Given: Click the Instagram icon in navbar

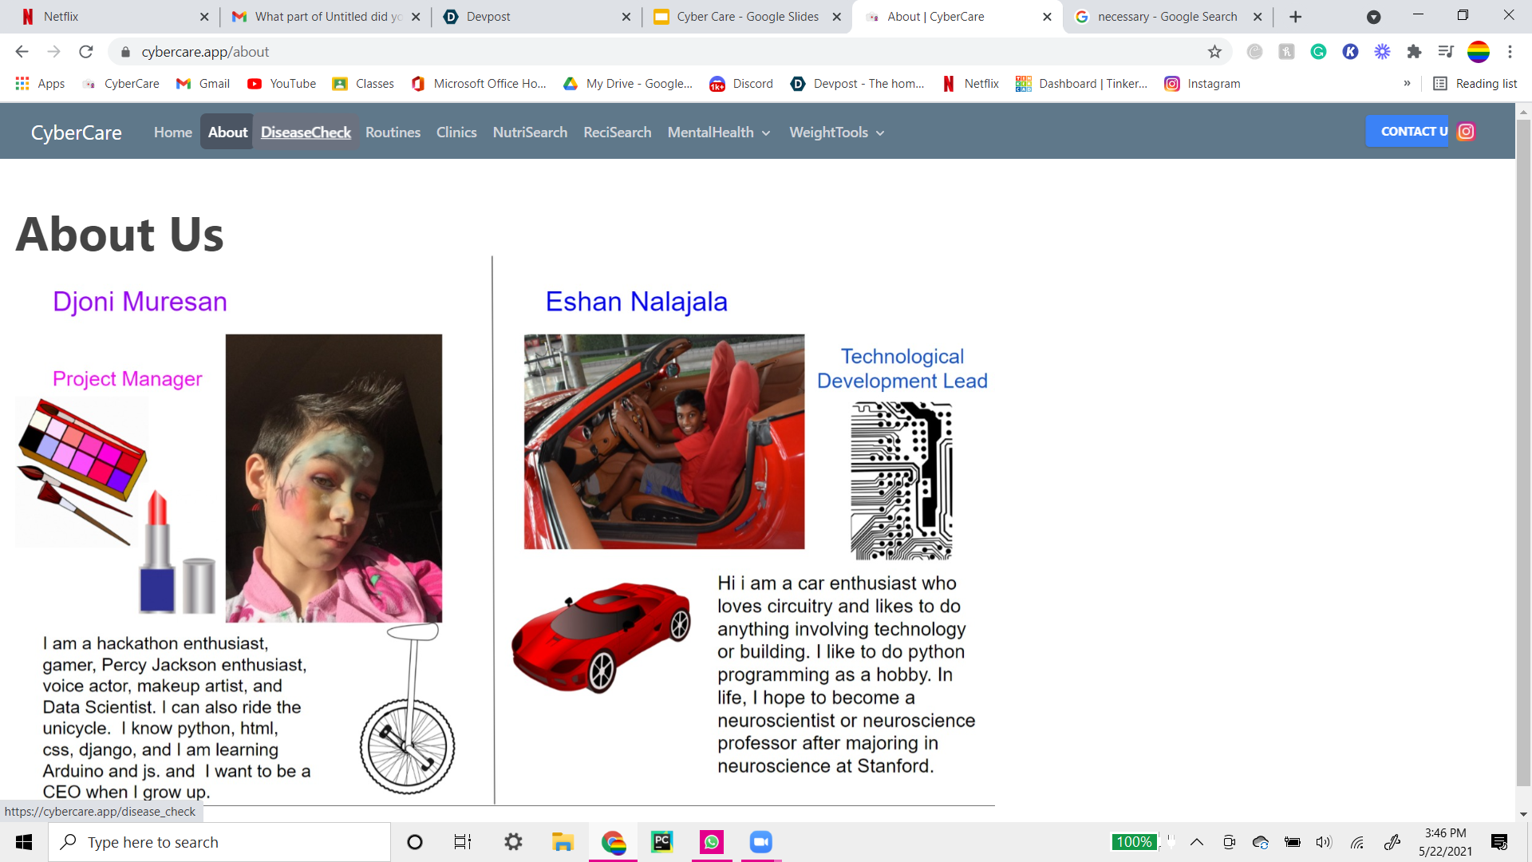Looking at the screenshot, I should [x=1466, y=132].
